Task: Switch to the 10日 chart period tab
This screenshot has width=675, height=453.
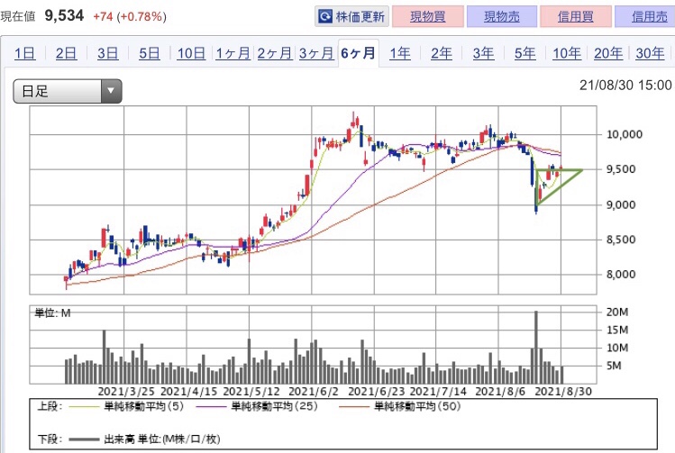Action: tap(191, 53)
